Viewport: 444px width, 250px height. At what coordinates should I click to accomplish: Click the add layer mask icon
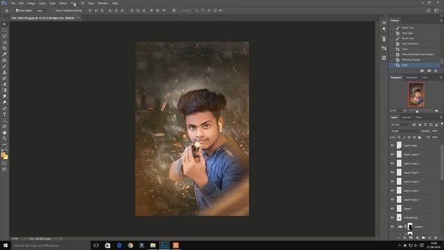[411, 237]
